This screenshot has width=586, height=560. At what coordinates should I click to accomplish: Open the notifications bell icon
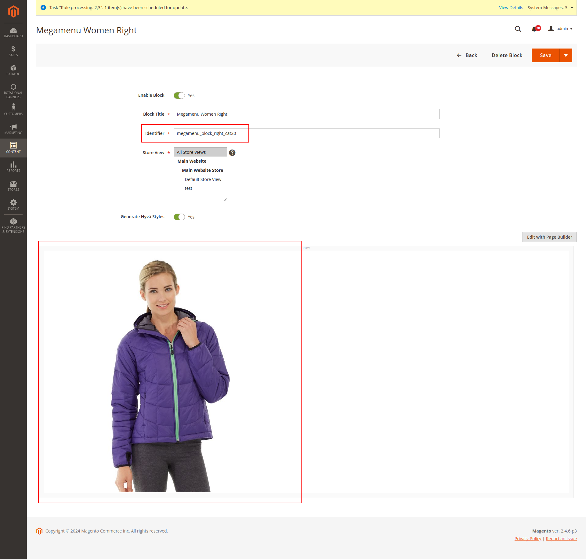click(x=534, y=29)
